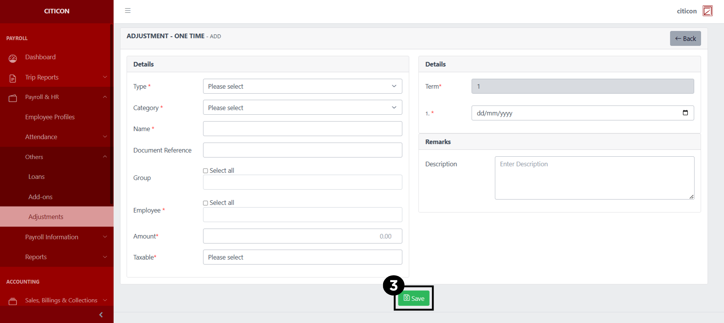Check Select all for Employee
This screenshot has height=323, width=724.
(x=205, y=203)
